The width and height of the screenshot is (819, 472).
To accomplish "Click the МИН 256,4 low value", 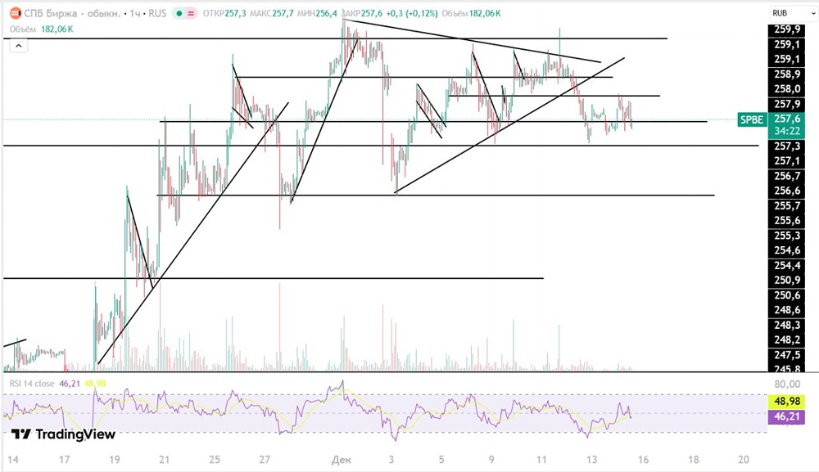I will tap(317, 14).
